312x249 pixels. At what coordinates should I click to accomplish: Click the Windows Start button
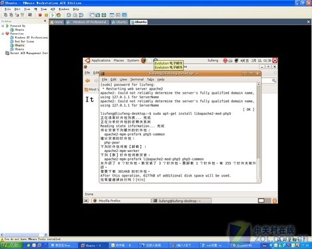11,245
